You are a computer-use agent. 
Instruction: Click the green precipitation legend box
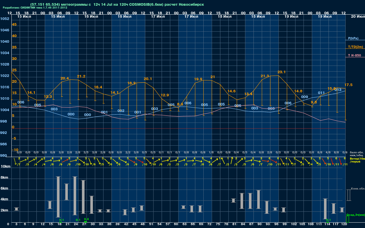coord(347,219)
